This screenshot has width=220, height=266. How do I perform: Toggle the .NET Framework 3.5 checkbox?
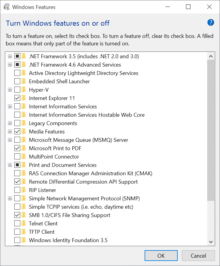(17, 56)
